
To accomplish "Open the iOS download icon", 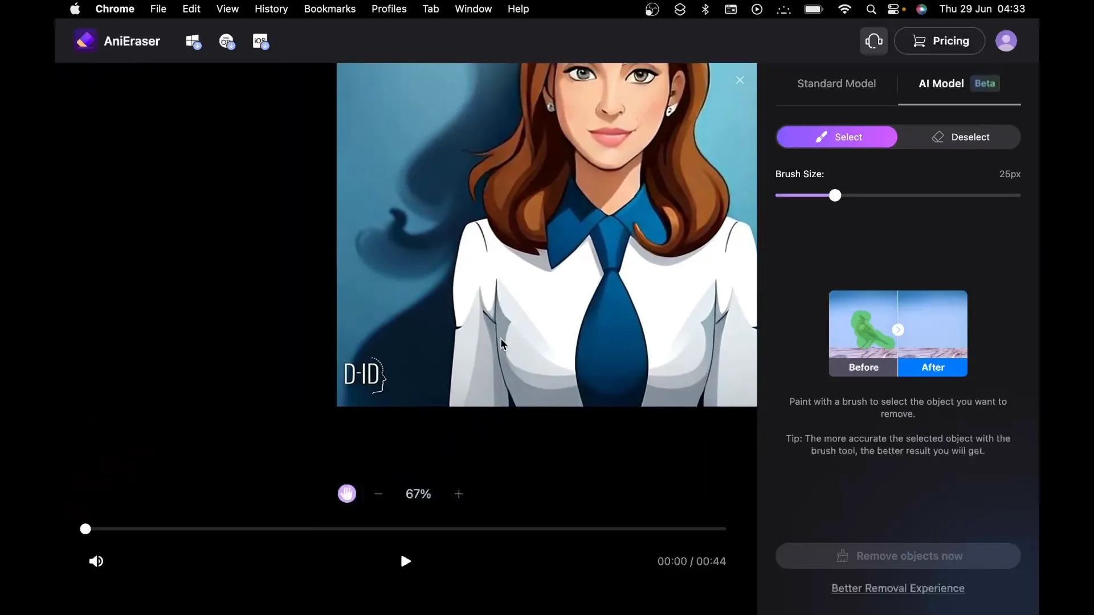I will click(261, 42).
